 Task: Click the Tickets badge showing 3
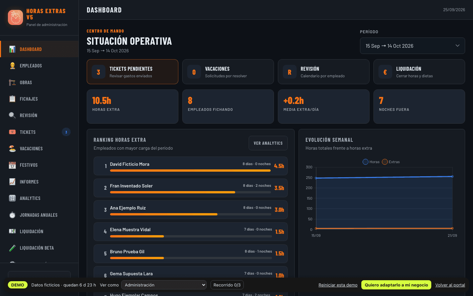(66, 132)
